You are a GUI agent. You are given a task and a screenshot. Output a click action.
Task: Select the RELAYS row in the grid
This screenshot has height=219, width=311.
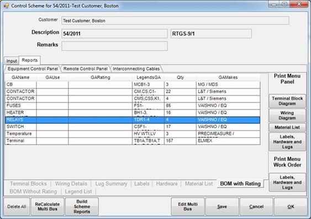click(x=132, y=119)
